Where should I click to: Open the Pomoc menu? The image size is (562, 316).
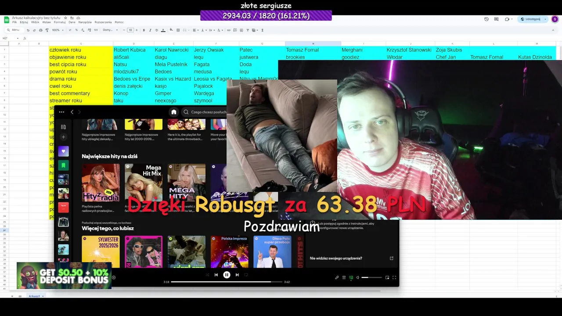[x=119, y=22]
